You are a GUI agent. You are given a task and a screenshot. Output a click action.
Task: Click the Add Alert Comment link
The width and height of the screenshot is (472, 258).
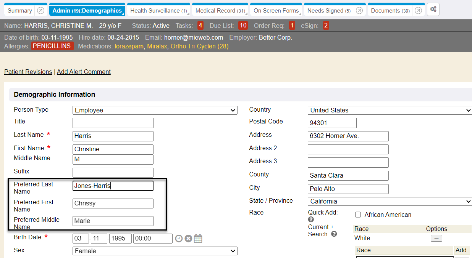tap(84, 72)
